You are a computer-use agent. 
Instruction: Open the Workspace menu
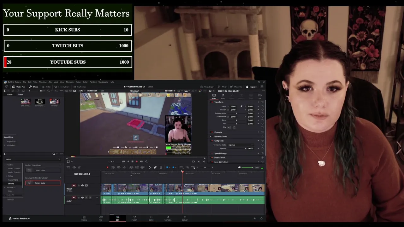click(103, 82)
